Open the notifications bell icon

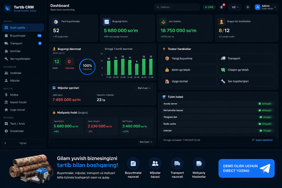tap(222, 7)
